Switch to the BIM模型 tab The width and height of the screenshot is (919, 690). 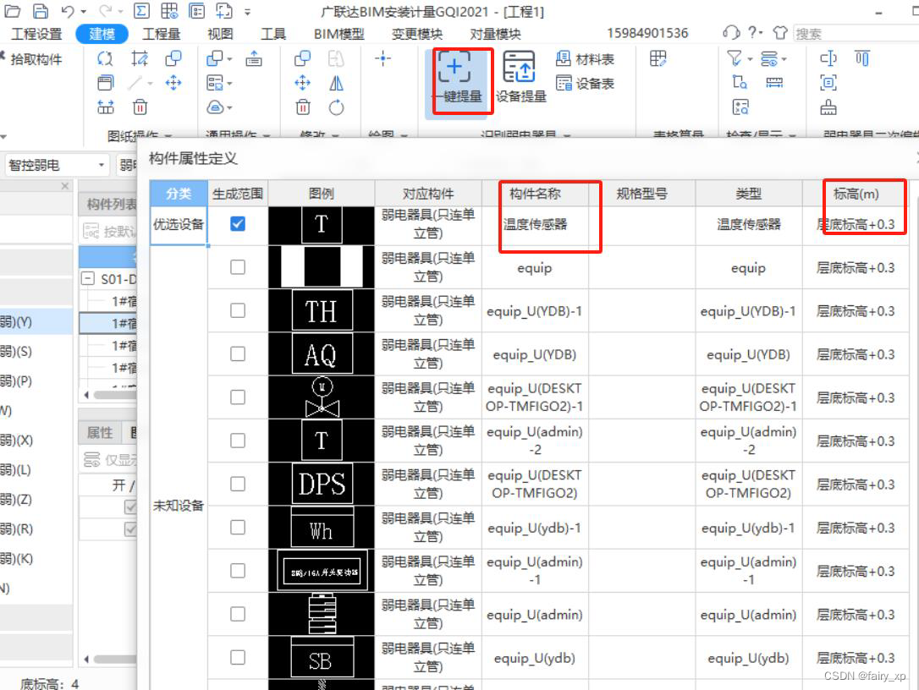338,34
